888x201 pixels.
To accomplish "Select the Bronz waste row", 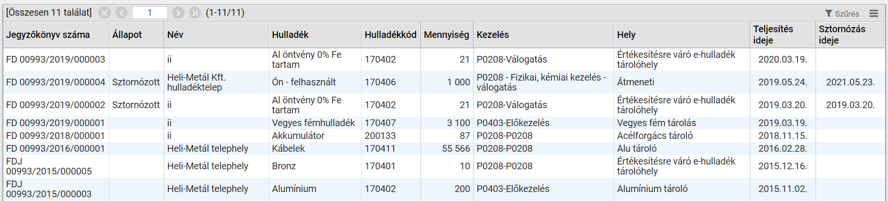I will [444, 166].
